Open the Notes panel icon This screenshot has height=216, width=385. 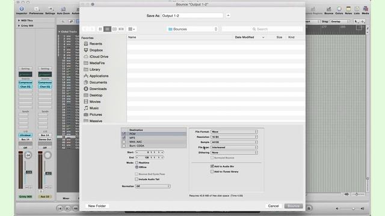pos(348,10)
